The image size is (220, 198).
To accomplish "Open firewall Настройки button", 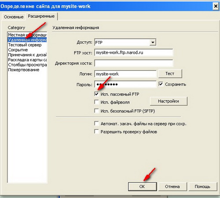I will [169, 101].
